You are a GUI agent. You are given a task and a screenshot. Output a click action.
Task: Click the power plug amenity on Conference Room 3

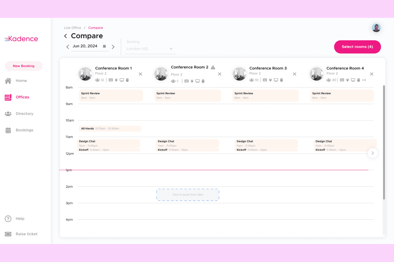(270, 80)
